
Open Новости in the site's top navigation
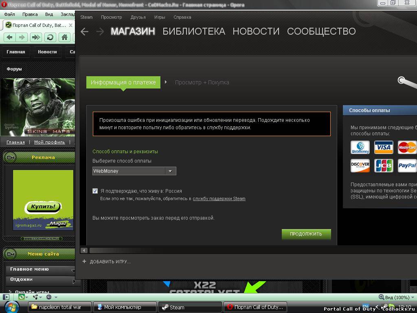pyautogui.click(x=47, y=52)
